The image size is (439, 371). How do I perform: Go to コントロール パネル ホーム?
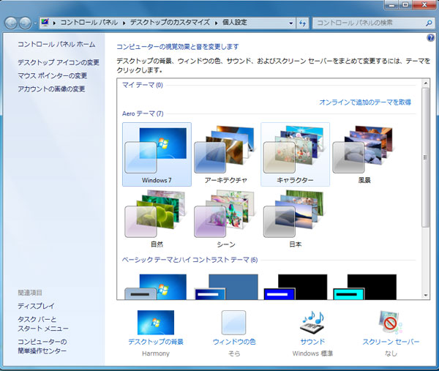pos(56,44)
